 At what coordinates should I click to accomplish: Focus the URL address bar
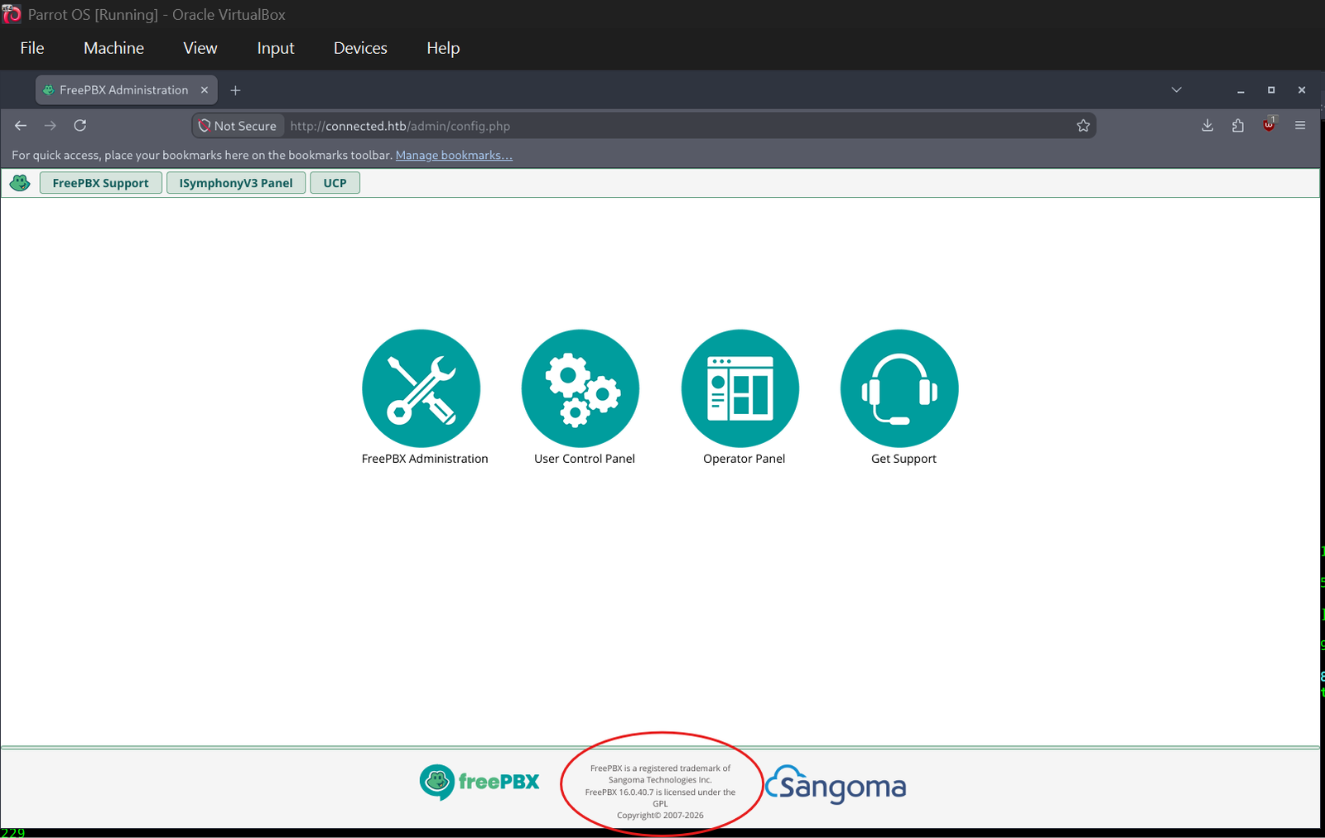(646, 126)
